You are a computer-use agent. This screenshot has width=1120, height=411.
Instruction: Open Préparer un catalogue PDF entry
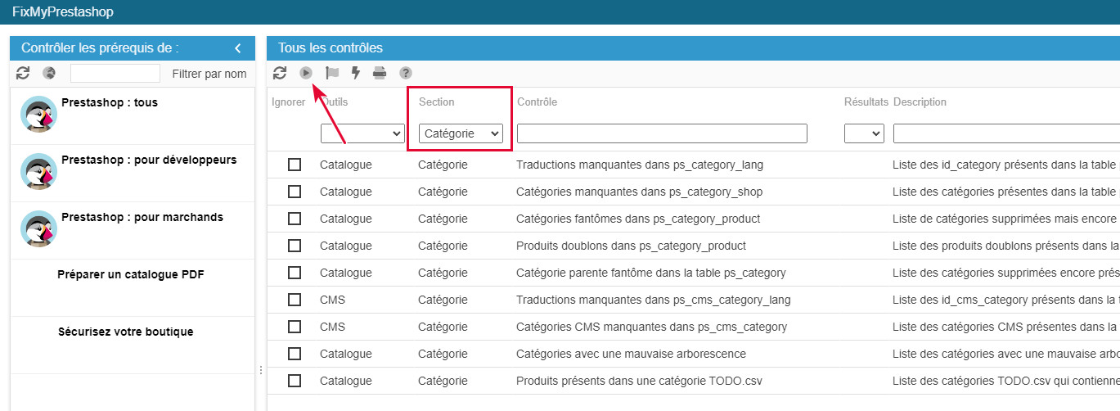coord(131,274)
